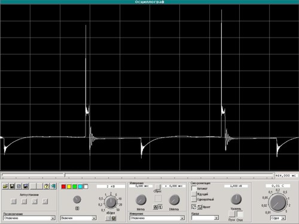Toggle the Автомат sync mode
299x224 pixels.
coord(194,188)
